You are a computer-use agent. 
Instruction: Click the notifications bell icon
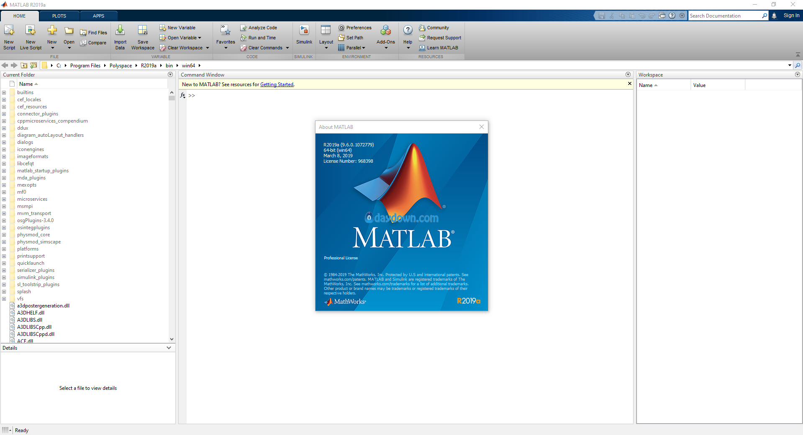[774, 15]
